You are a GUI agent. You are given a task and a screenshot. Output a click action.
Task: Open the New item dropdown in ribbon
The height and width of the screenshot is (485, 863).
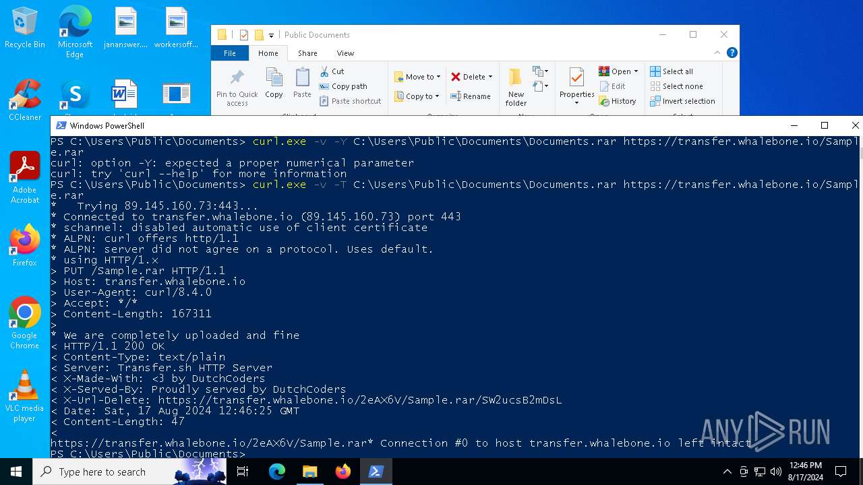[539, 71]
